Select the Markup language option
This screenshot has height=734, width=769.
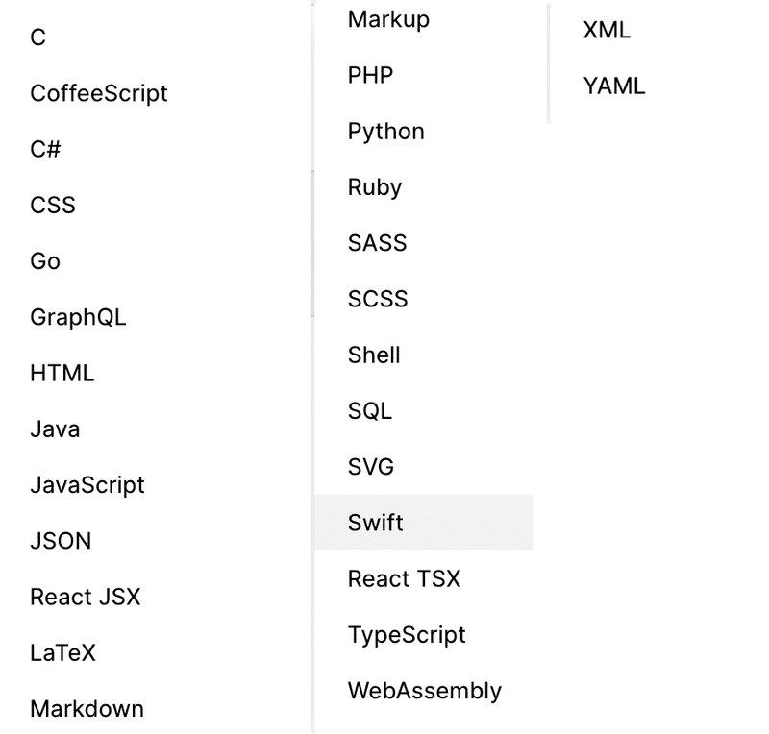[x=388, y=19]
